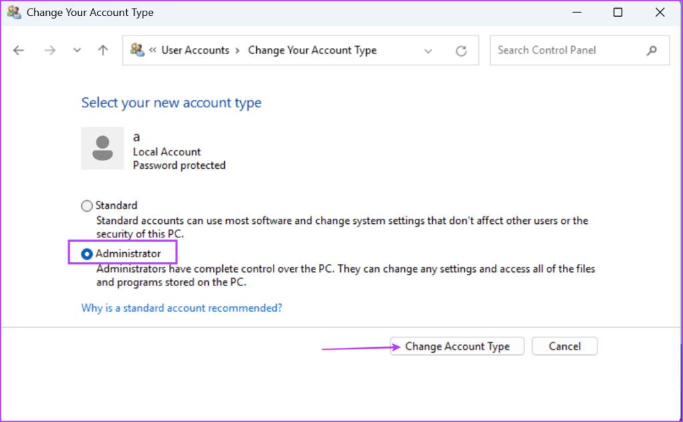Image resolution: width=683 pixels, height=422 pixels.
Task: Refresh the Control Panel page
Action: click(x=461, y=51)
